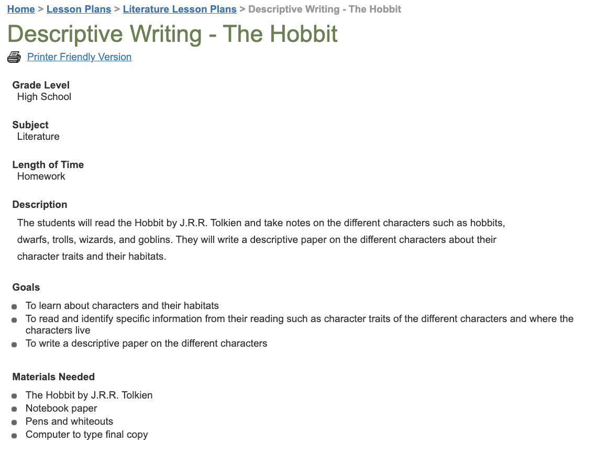The height and width of the screenshot is (464, 596).
Task: Click the page title heading
Action: [171, 34]
